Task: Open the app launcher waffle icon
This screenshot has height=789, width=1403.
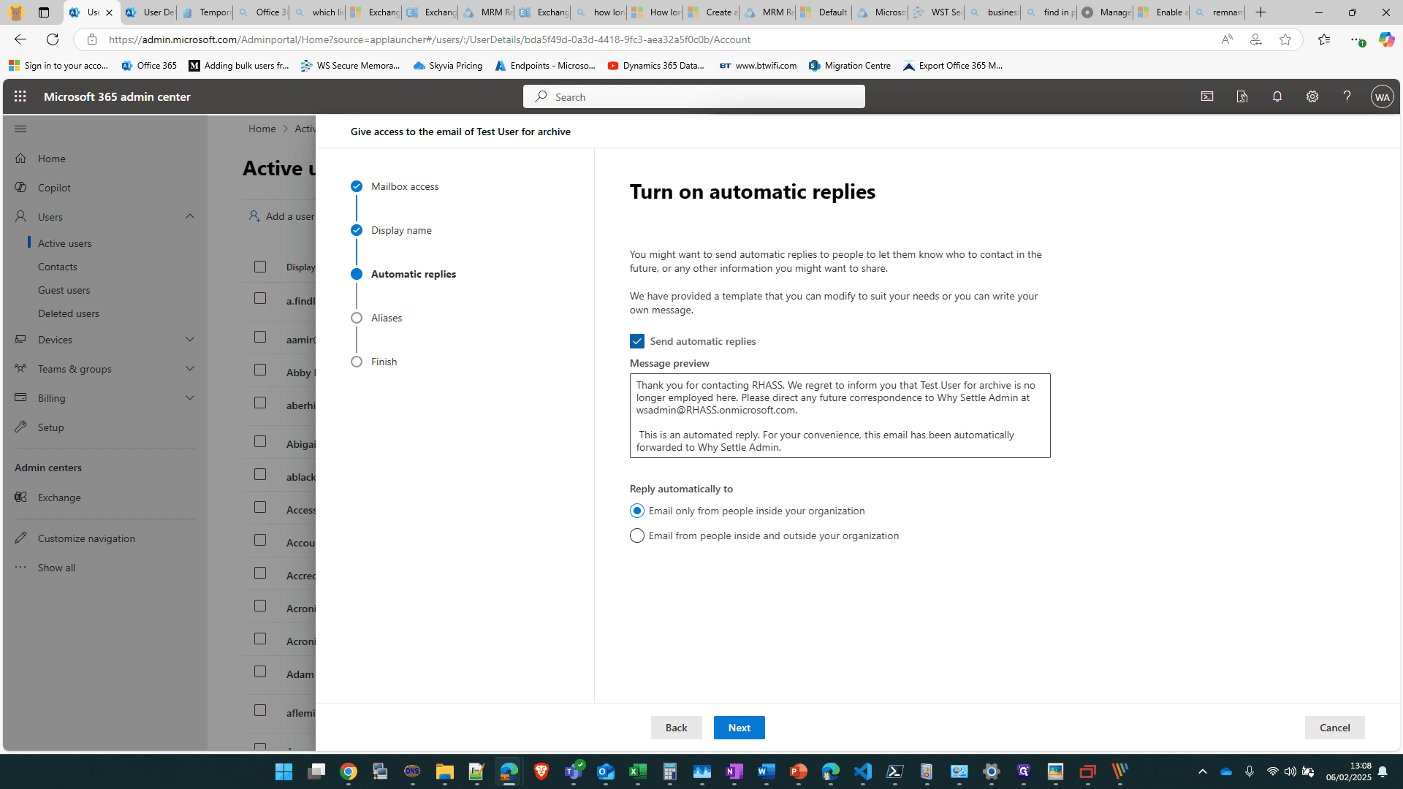Action: click(20, 96)
